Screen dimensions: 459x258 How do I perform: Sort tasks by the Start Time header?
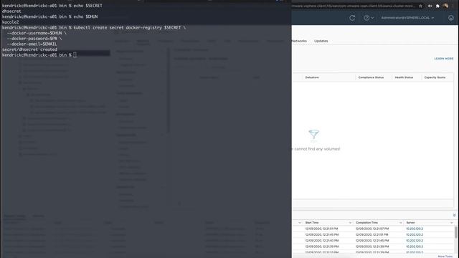pyautogui.click(x=312, y=223)
